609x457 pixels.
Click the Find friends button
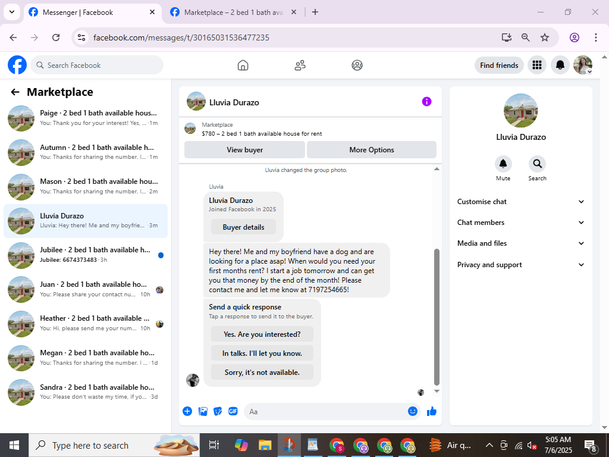point(499,65)
